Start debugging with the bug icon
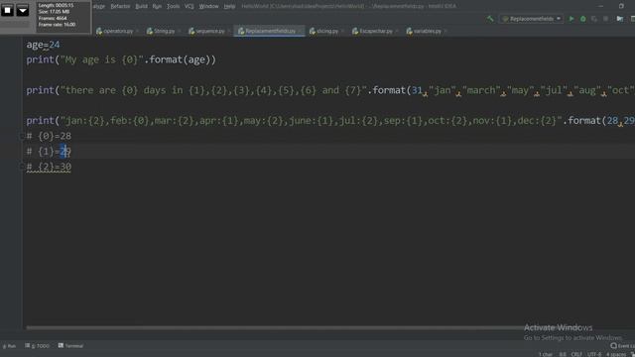The image size is (635, 357). (x=582, y=19)
